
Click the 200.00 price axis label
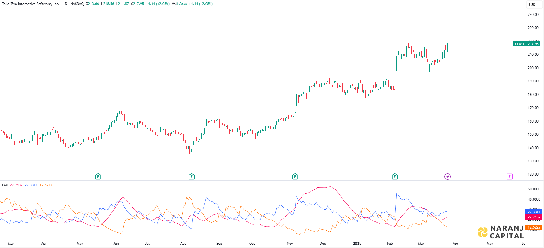coord(533,68)
